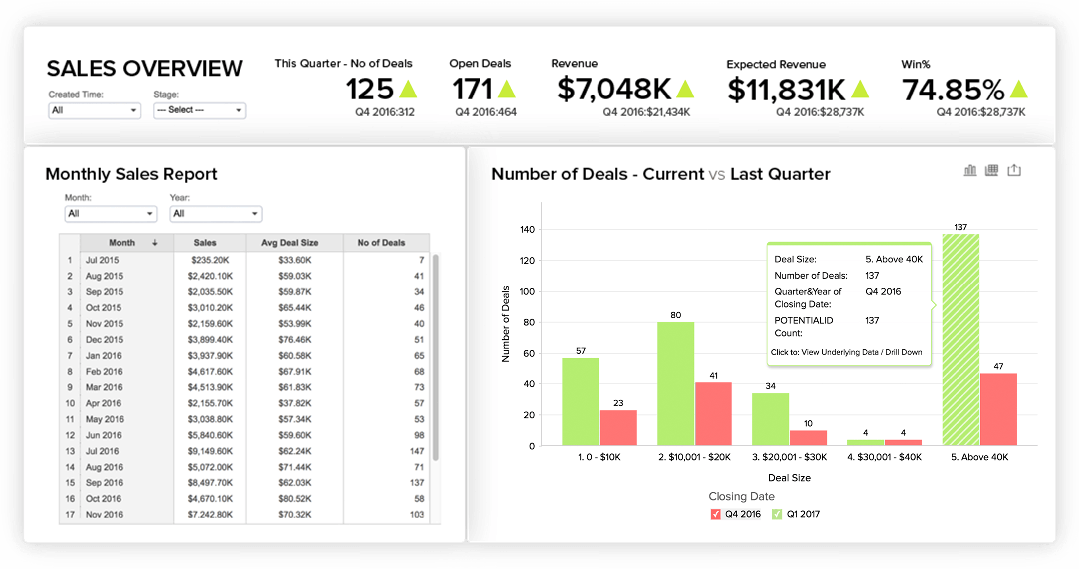Click View Underlying Data link in tooltip
Screen dimensions: 1079x569
[x=839, y=352]
